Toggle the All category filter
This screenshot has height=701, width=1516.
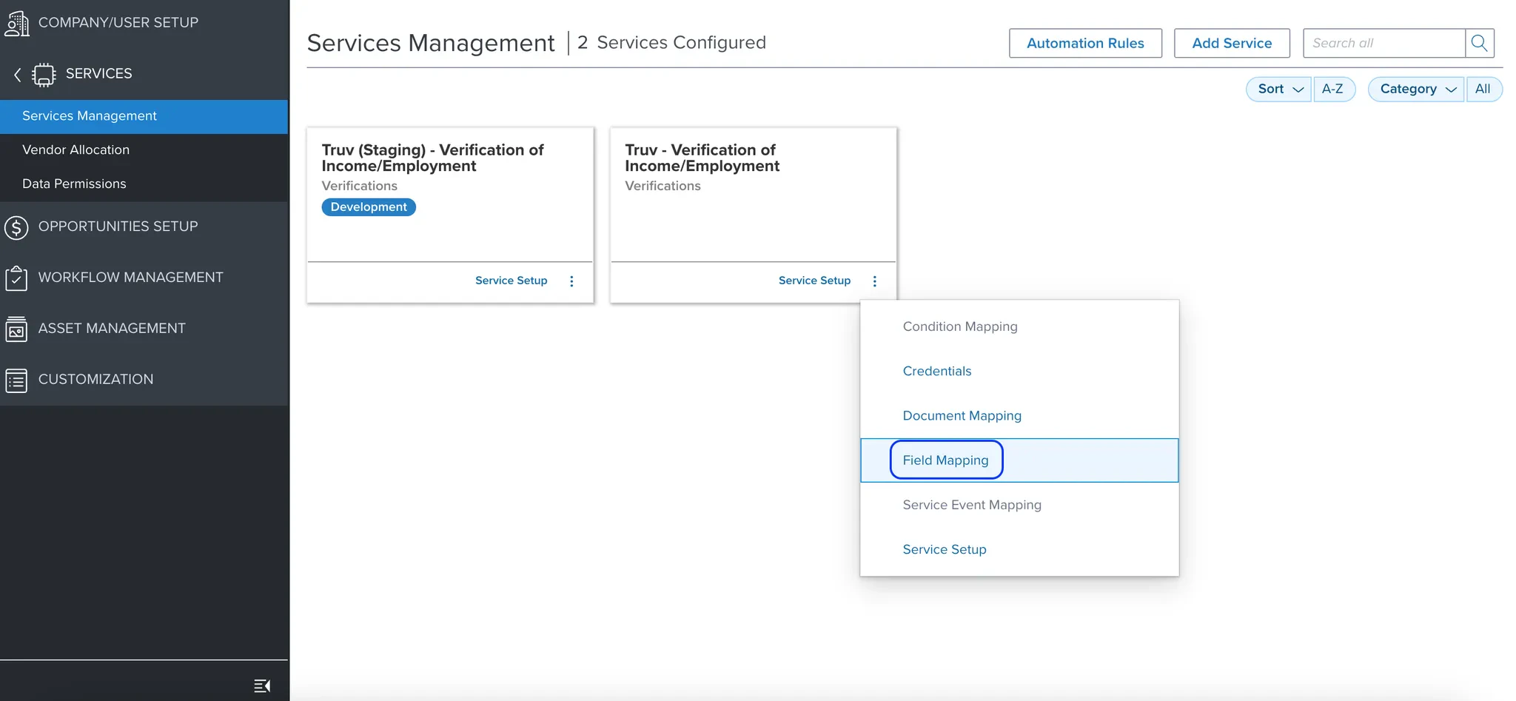(x=1483, y=89)
